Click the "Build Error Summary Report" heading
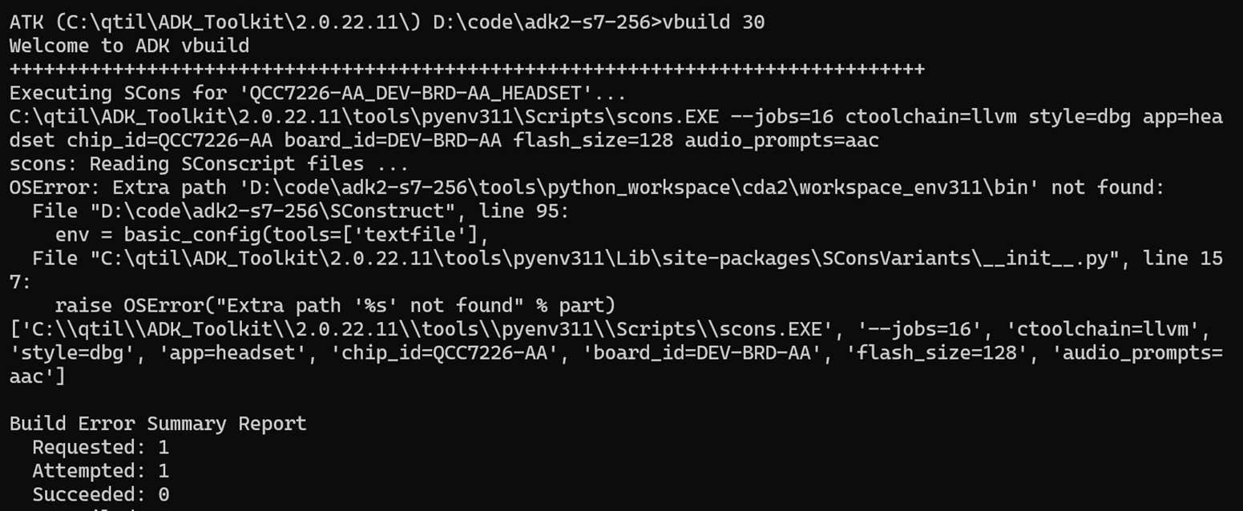This screenshot has height=511, width=1243. click(x=158, y=424)
